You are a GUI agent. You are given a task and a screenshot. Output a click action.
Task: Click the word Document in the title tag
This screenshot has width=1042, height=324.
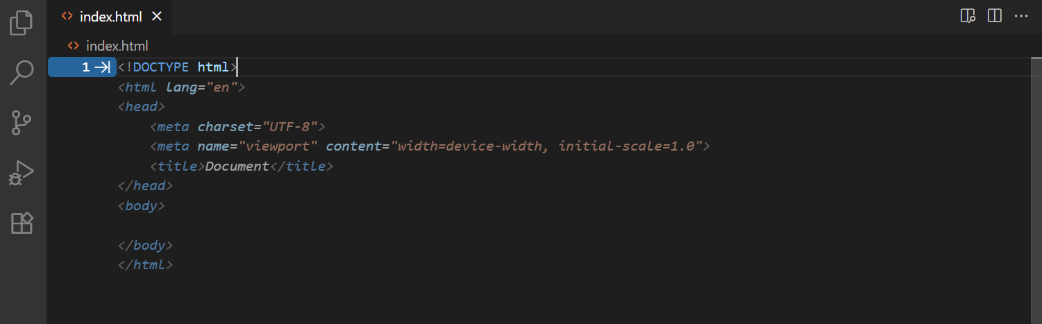pyautogui.click(x=237, y=167)
